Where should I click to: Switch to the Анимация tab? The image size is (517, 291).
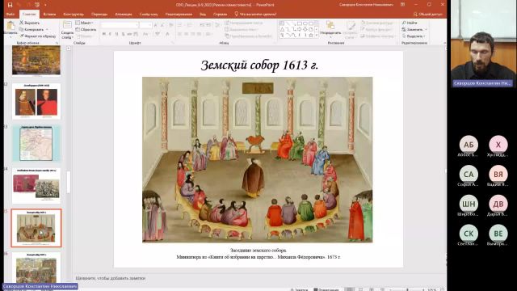pyautogui.click(x=124, y=15)
